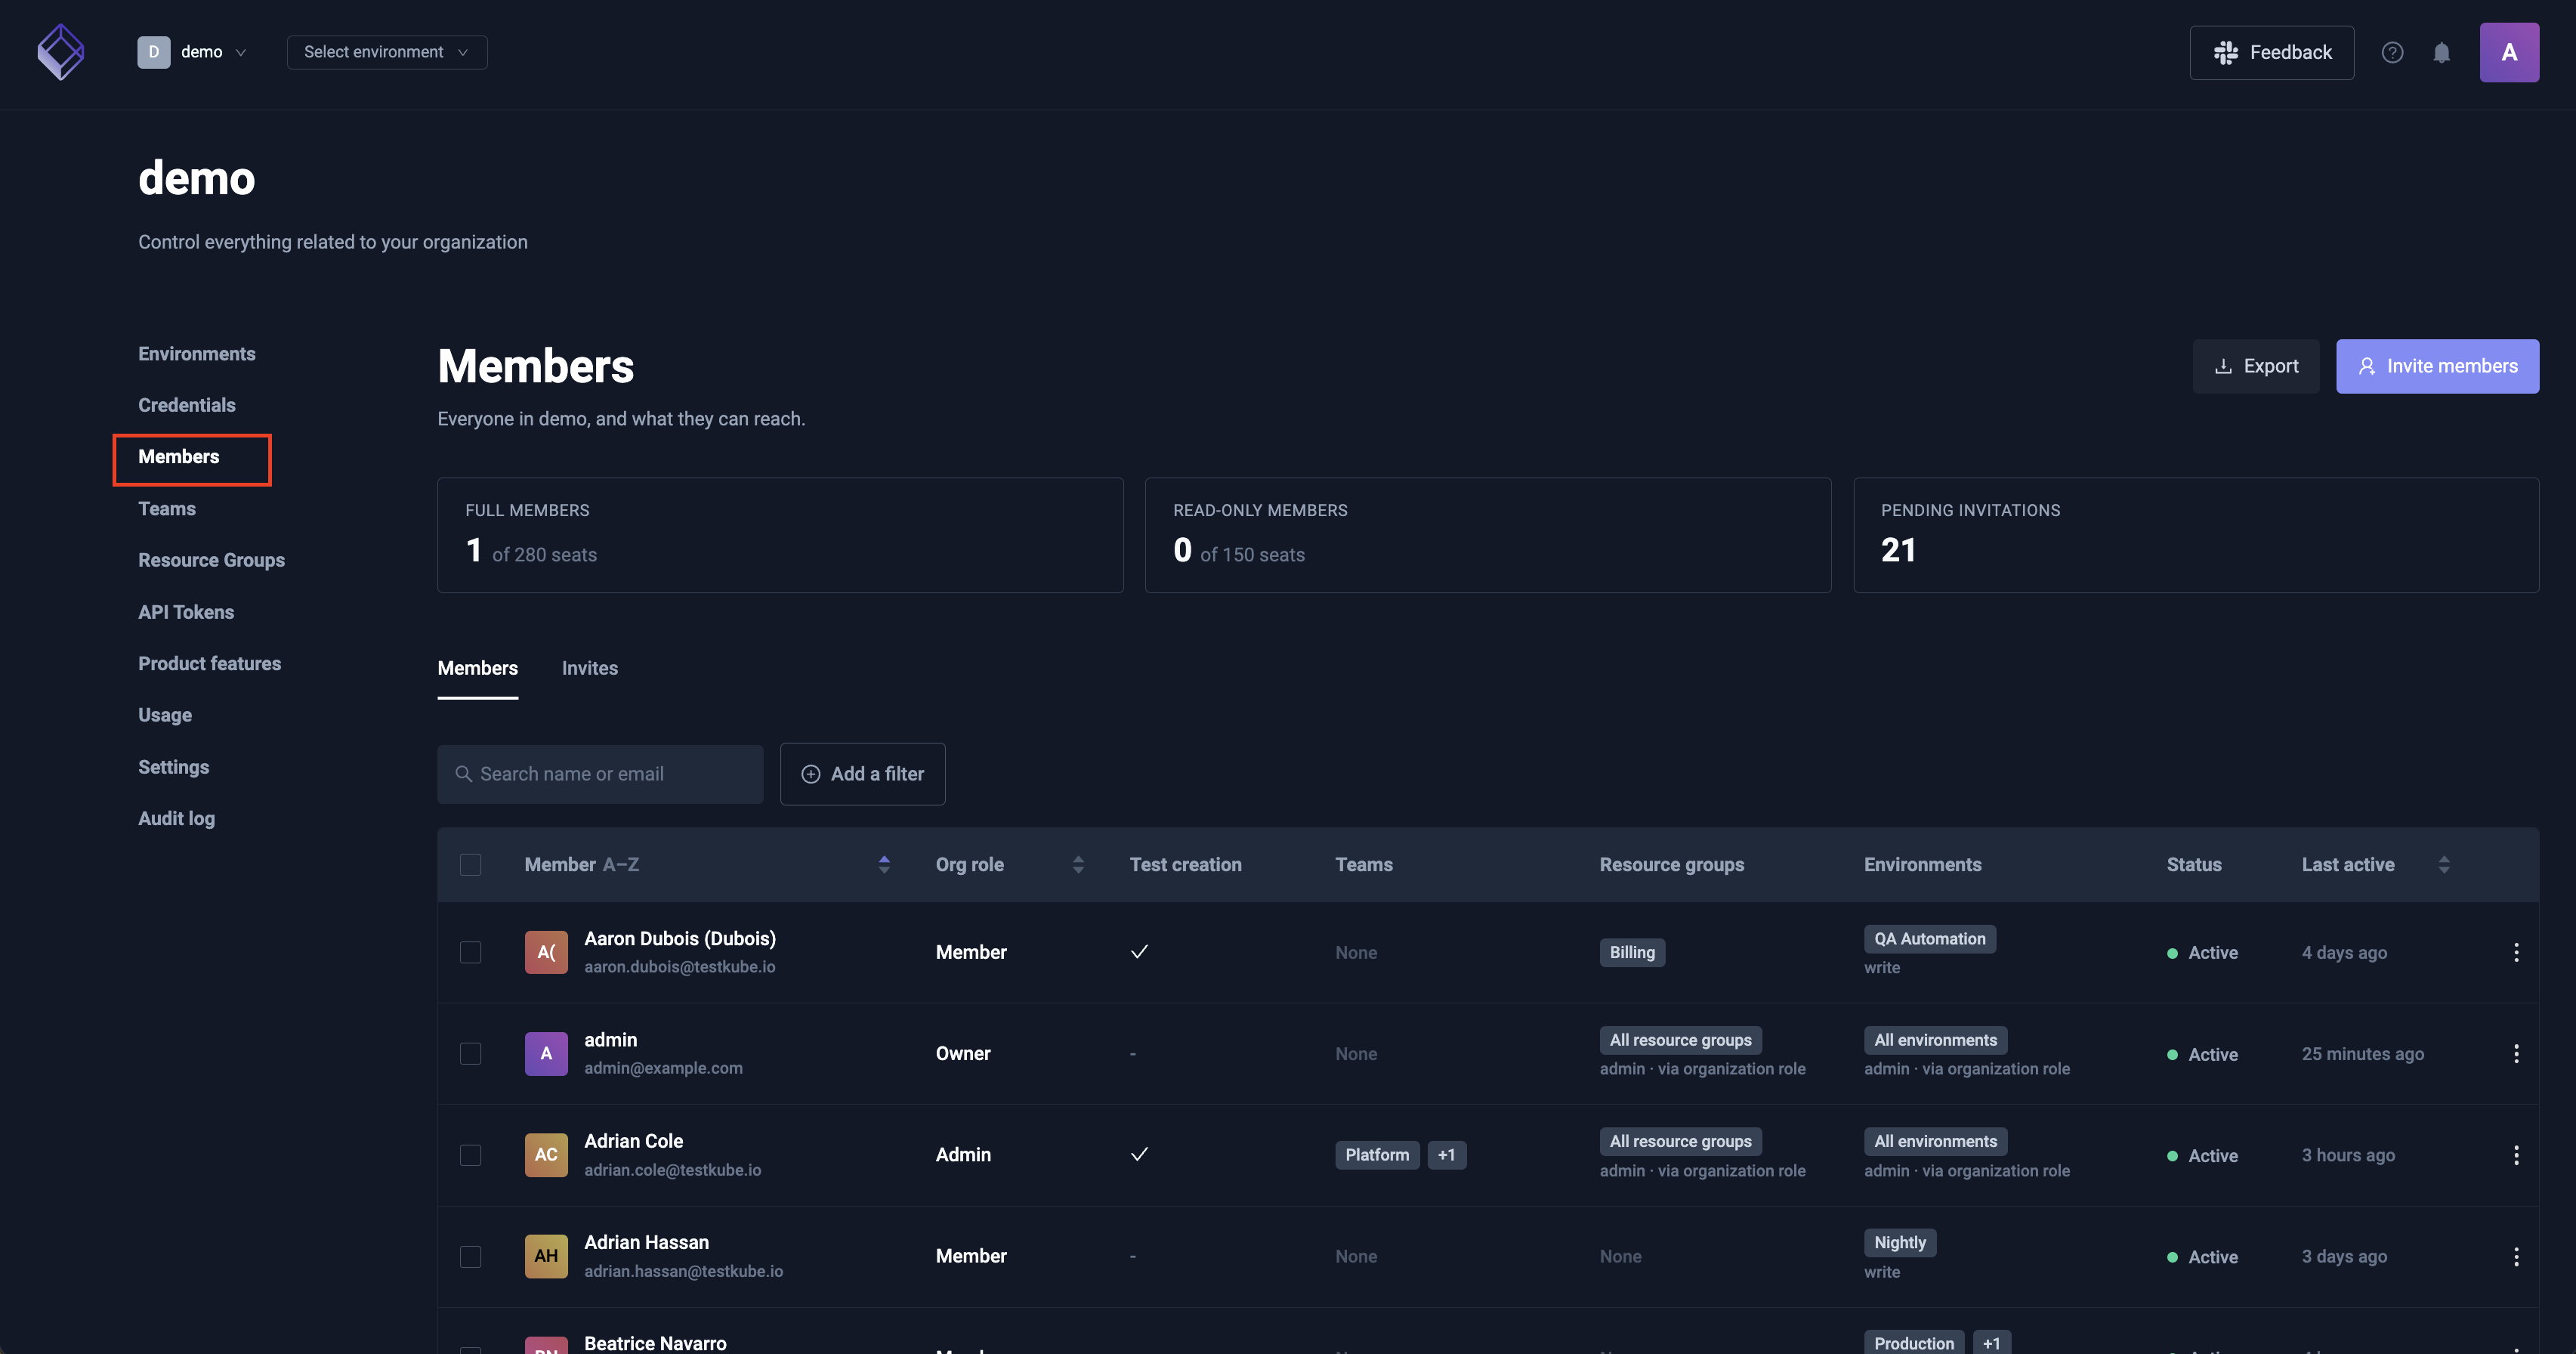Click the Adrian Cole AC avatar
Screen dimensions: 2576x1354
pyautogui.click(x=546, y=1155)
